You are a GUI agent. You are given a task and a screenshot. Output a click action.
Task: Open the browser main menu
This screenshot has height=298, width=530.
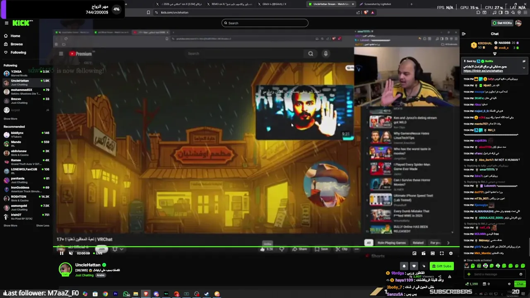click(525, 12)
